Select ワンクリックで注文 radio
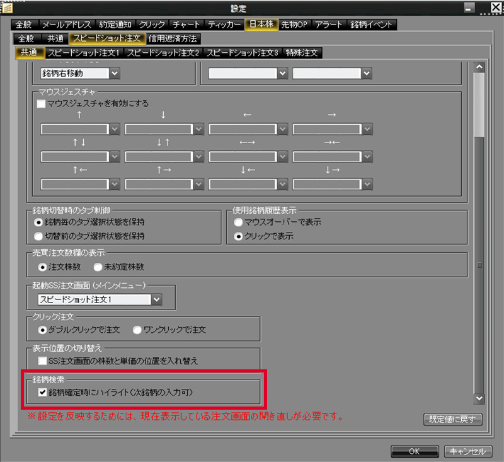This screenshot has width=504, height=462. pyautogui.click(x=137, y=330)
